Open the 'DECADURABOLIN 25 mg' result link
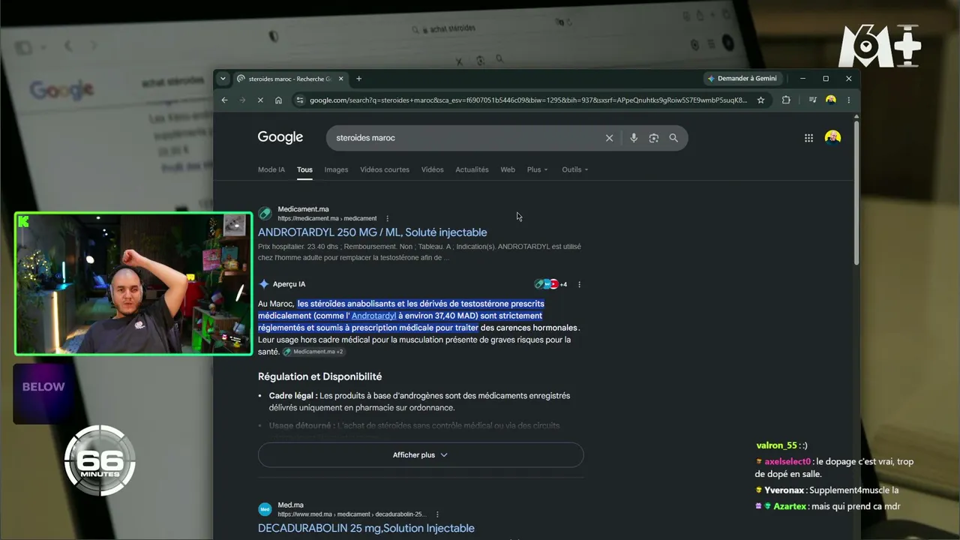960x540 pixels. pyautogui.click(x=366, y=528)
